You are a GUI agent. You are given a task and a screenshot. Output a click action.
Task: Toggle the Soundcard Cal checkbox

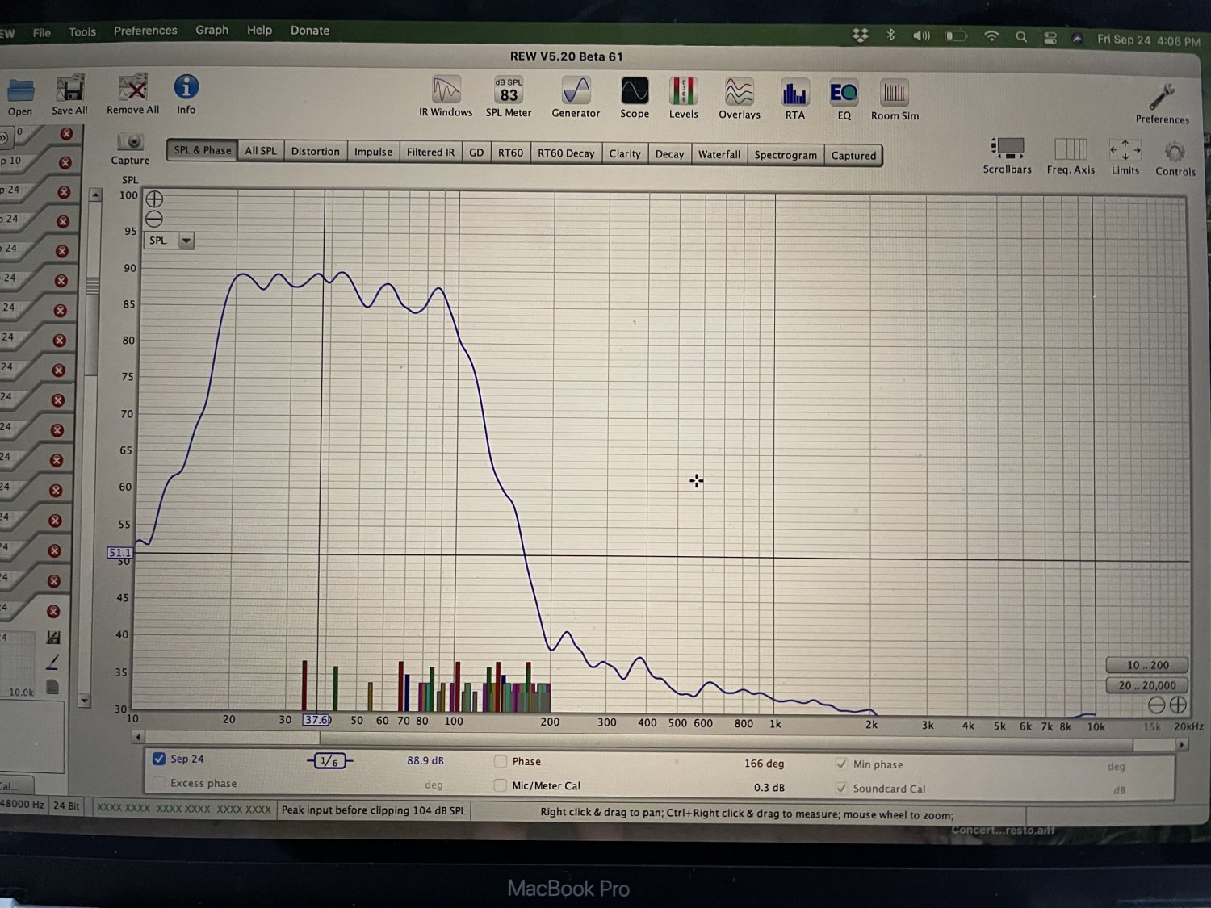[841, 788]
